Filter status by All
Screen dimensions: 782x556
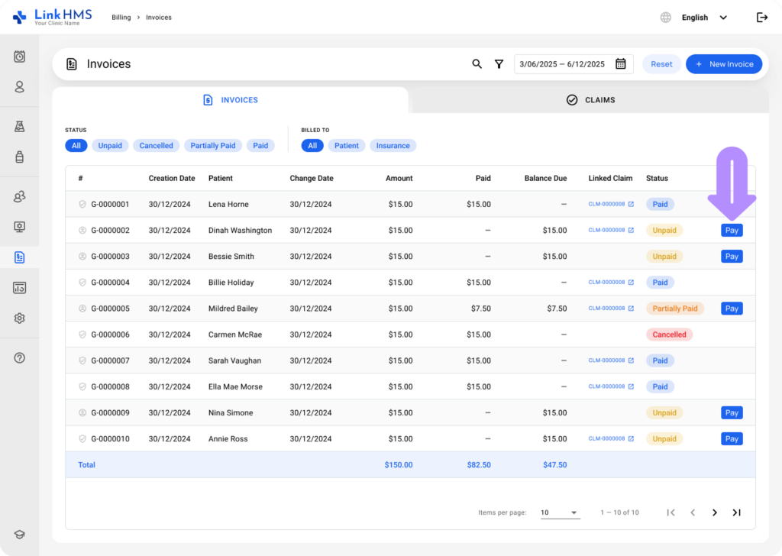click(x=76, y=146)
